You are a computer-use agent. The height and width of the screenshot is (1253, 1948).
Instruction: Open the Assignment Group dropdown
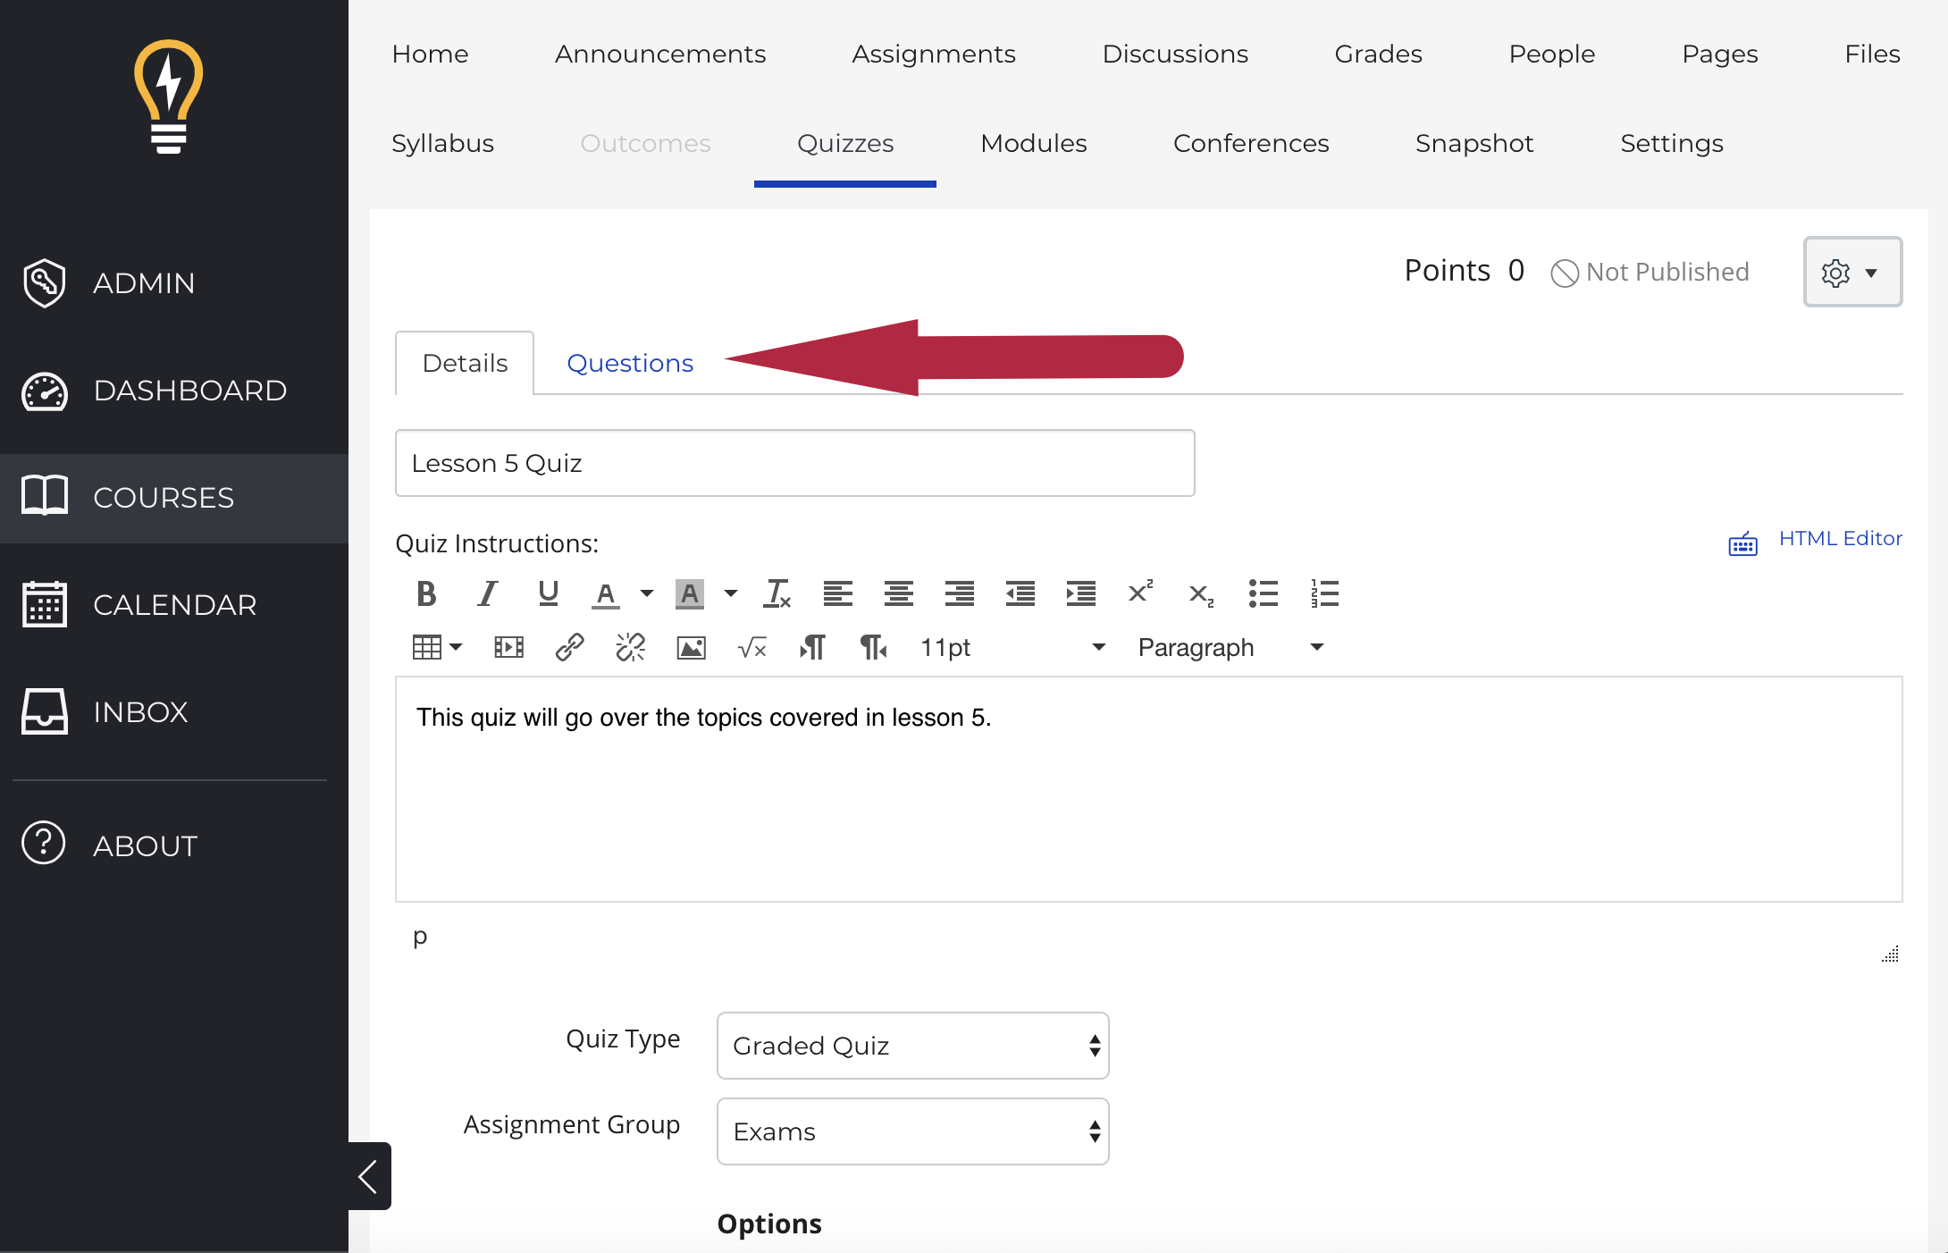pos(913,1131)
